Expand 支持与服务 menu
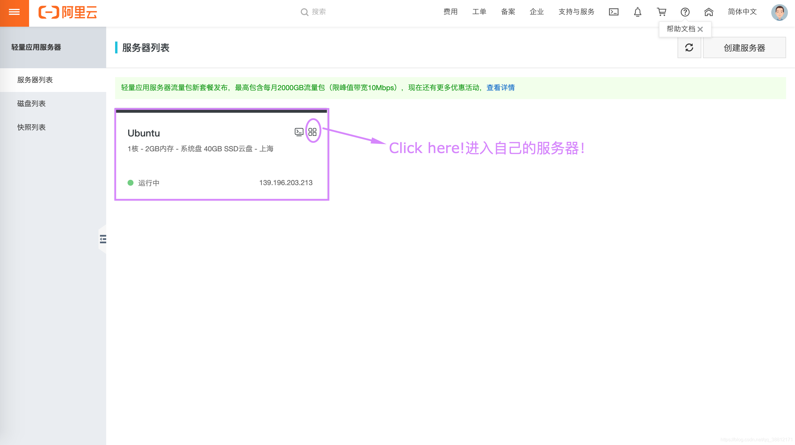This screenshot has height=445, width=795. (576, 12)
